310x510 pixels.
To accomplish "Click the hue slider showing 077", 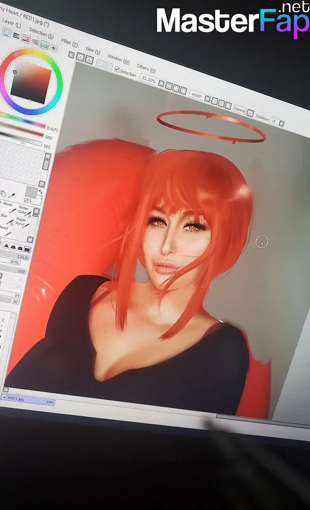I will point(22,120).
